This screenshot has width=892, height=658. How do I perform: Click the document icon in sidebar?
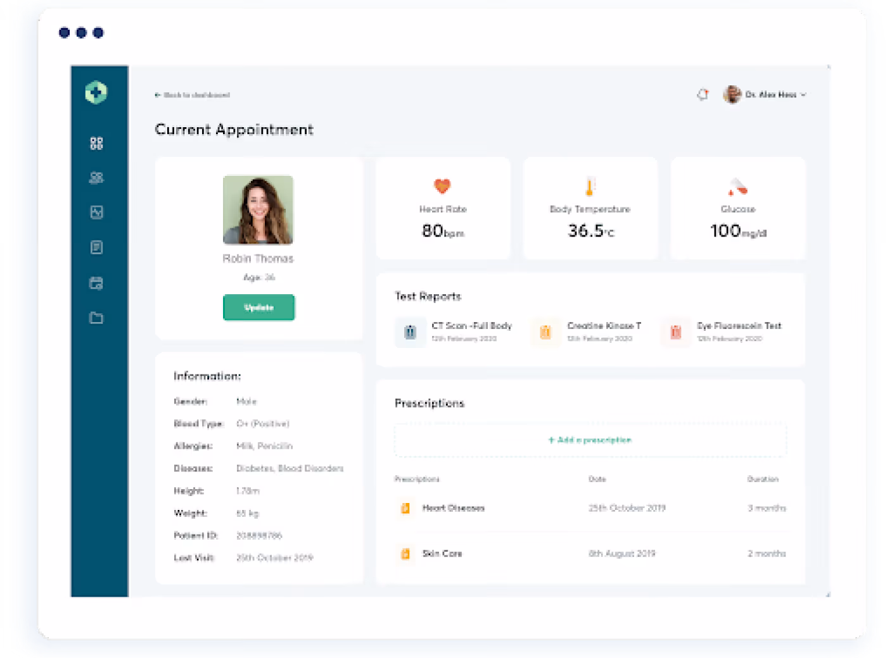[x=96, y=247]
